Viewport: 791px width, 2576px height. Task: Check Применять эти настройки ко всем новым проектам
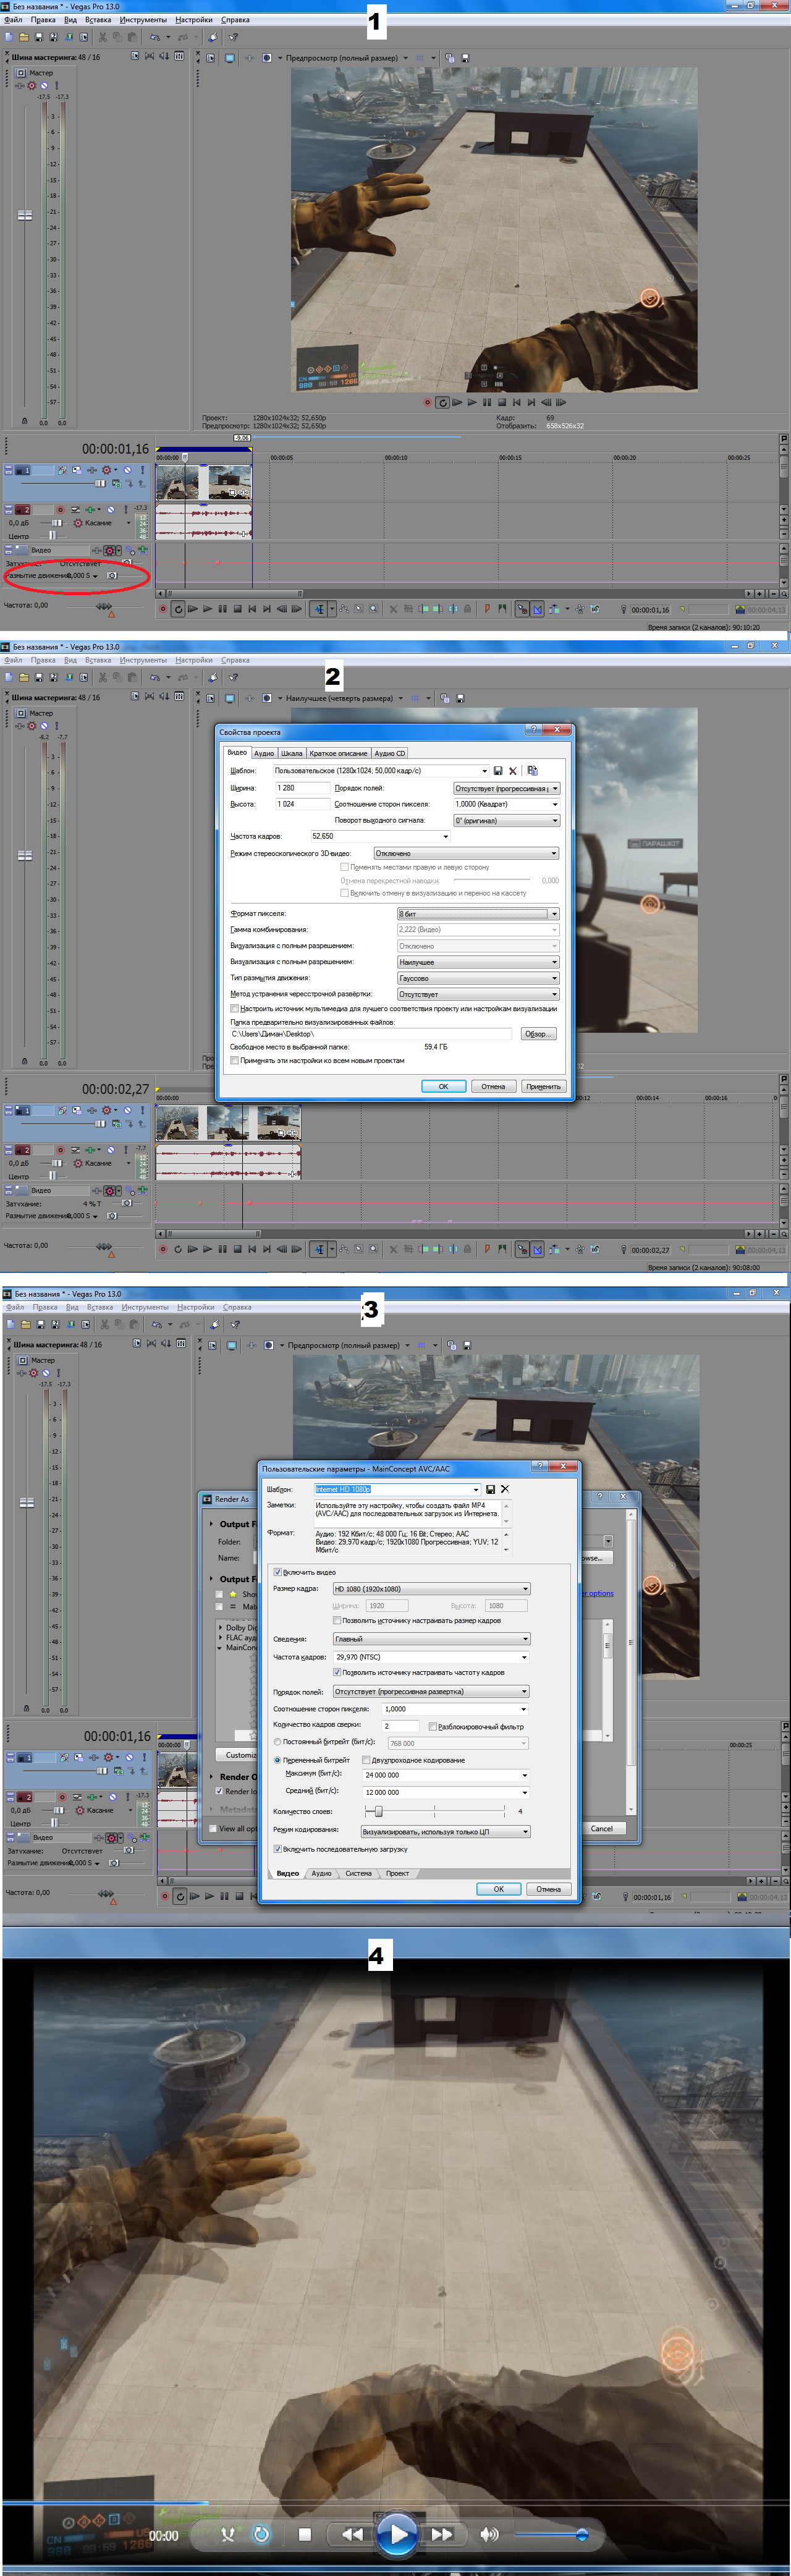tap(235, 1060)
